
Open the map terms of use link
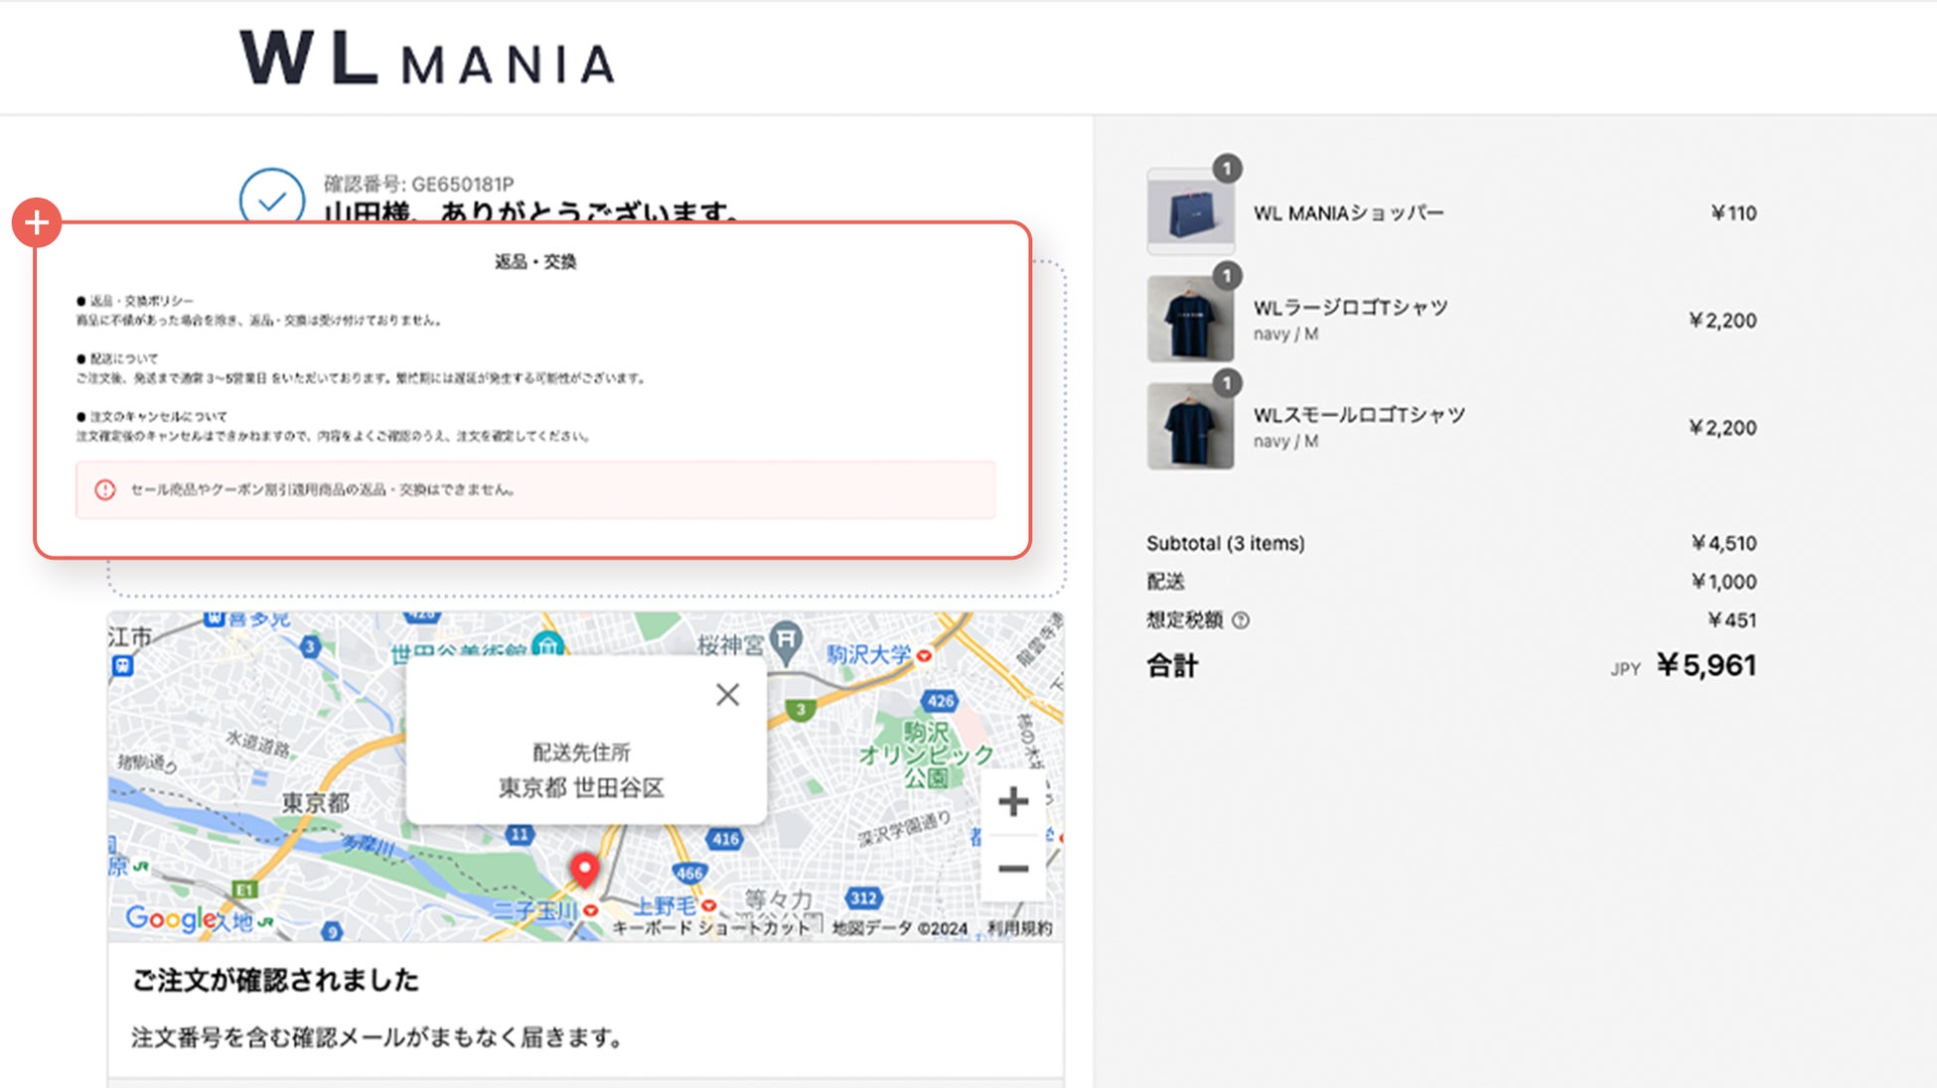click(x=1018, y=928)
